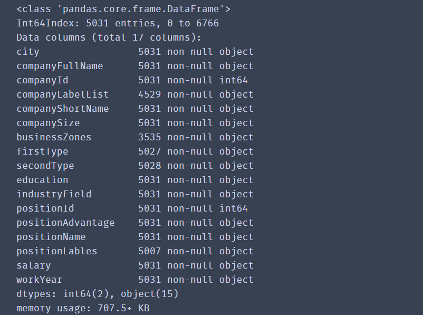Select the companyShortName column label
The width and height of the screenshot is (423, 315).
[63, 109]
